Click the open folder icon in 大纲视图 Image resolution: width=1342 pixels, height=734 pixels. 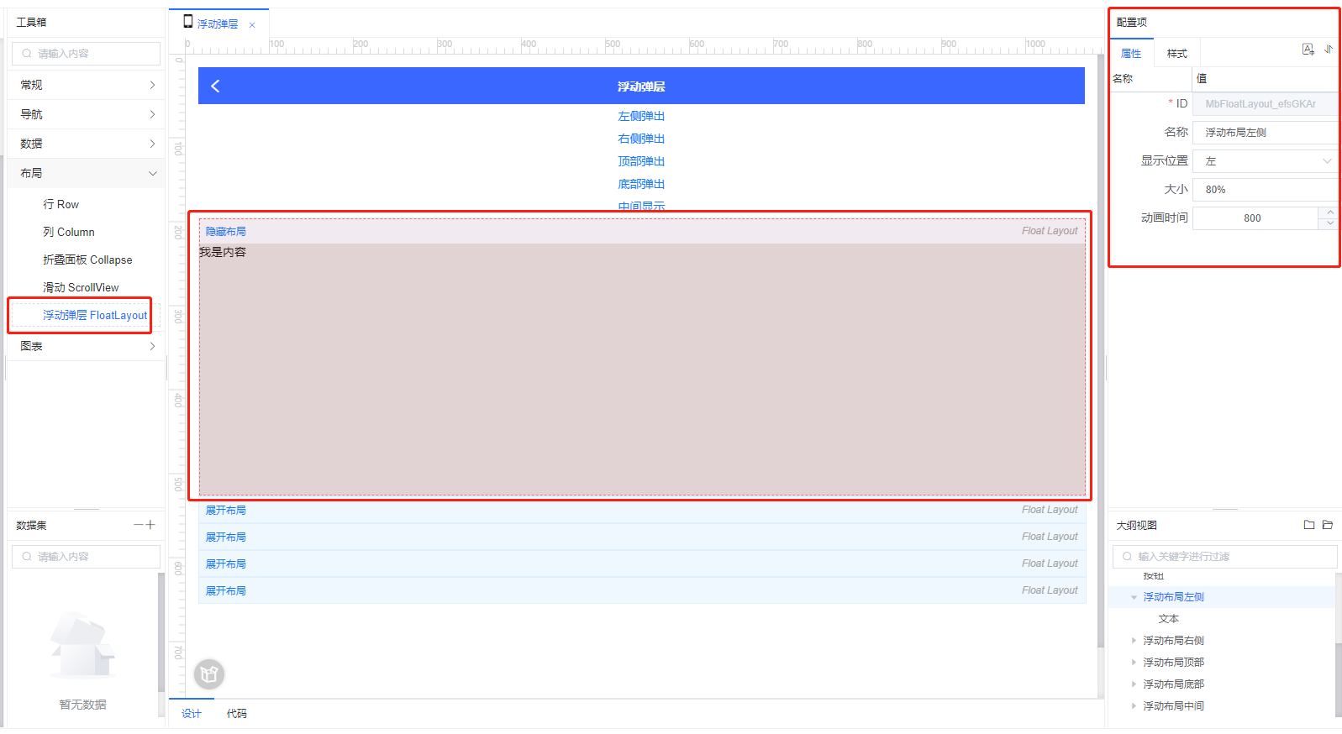click(1328, 525)
